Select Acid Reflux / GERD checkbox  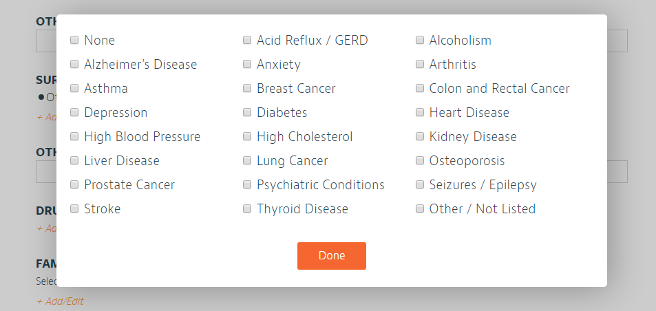tap(247, 41)
